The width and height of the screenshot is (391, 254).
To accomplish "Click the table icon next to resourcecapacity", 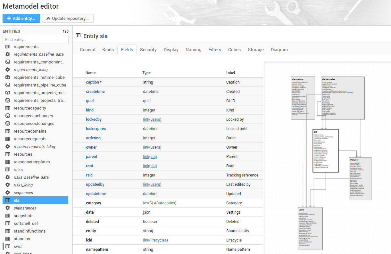I will pyautogui.click(x=8, y=108).
